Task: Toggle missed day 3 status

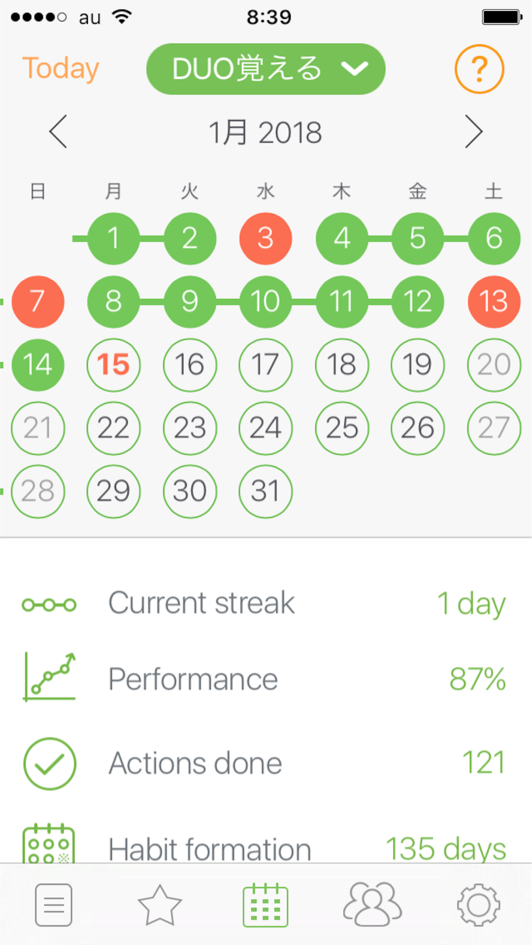Action: [x=265, y=238]
